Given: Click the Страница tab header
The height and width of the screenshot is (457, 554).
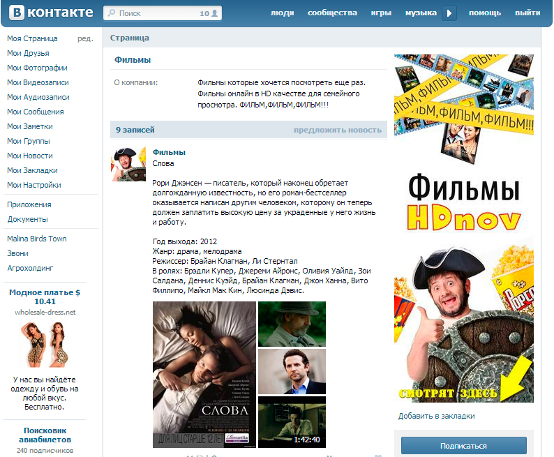Looking at the screenshot, I should click(129, 38).
